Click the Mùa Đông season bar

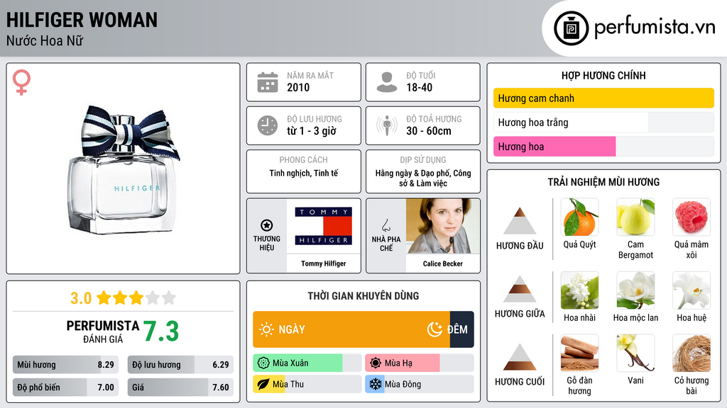tap(419, 384)
